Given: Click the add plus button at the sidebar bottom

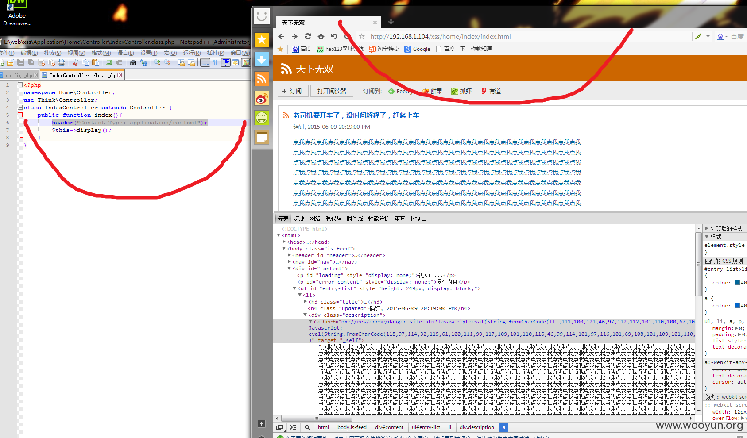Looking at the screenshot, I should (x=262, y=424).
